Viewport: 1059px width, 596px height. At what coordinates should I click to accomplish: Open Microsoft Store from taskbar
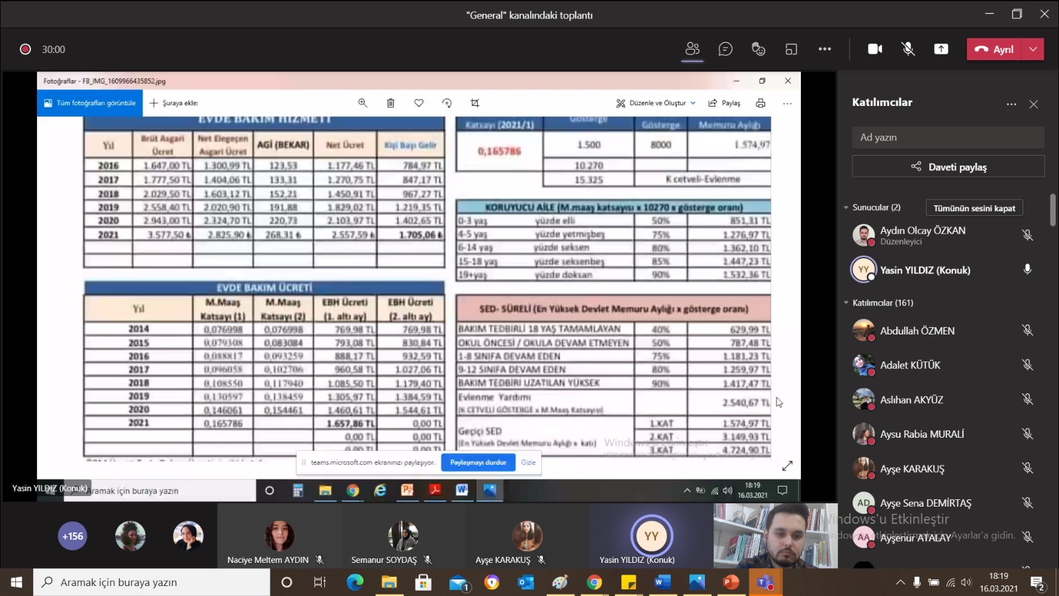pyautogui.click(x=423, y=582)
